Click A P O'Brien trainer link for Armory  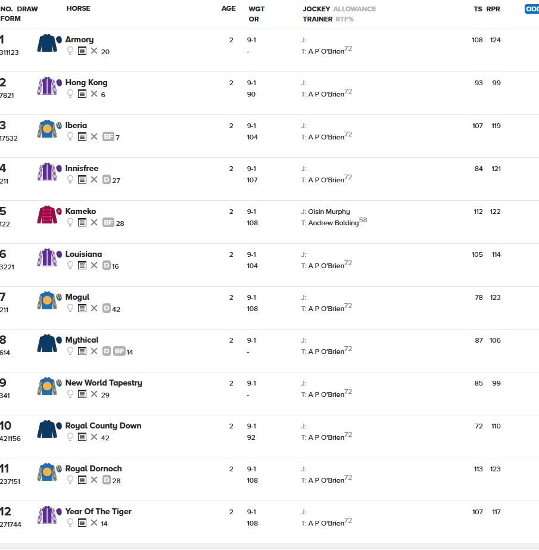click(x=326, y=51)
